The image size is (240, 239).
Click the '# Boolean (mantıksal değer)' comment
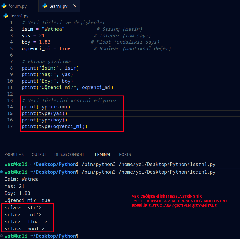click(x=132, y=49)
